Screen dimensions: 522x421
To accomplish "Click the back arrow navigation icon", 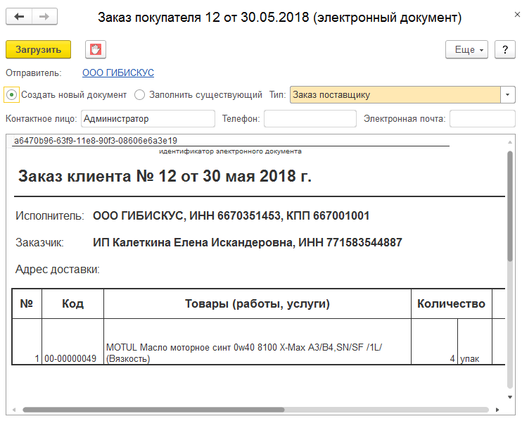I will click(x=19, y=17).
